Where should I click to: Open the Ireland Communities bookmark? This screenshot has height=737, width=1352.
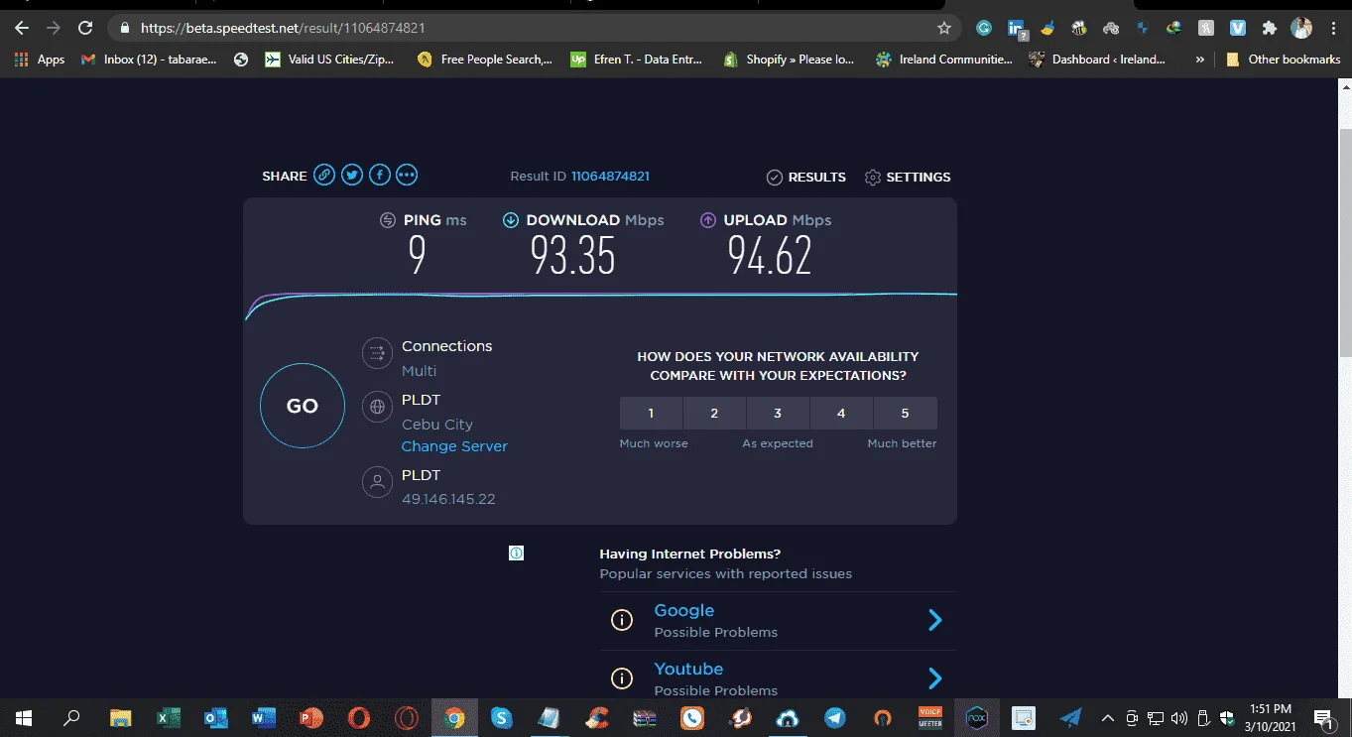pos(944,60)
